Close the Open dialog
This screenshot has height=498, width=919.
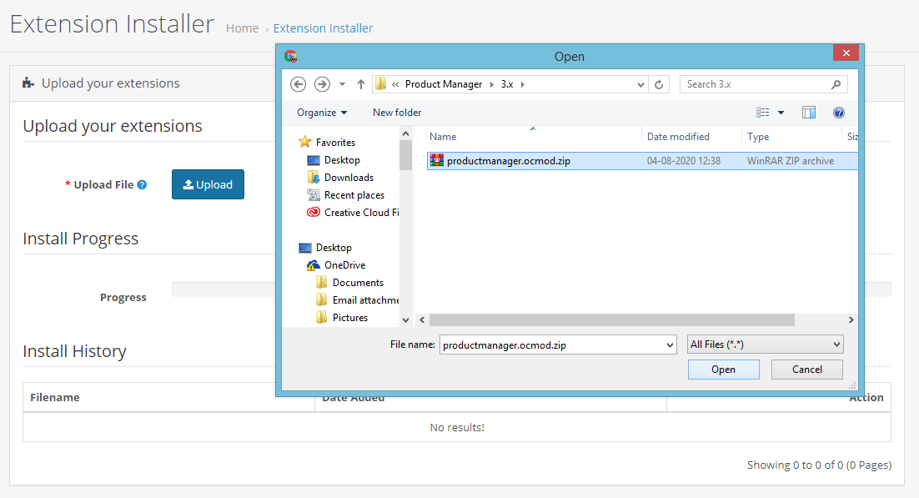846,53
